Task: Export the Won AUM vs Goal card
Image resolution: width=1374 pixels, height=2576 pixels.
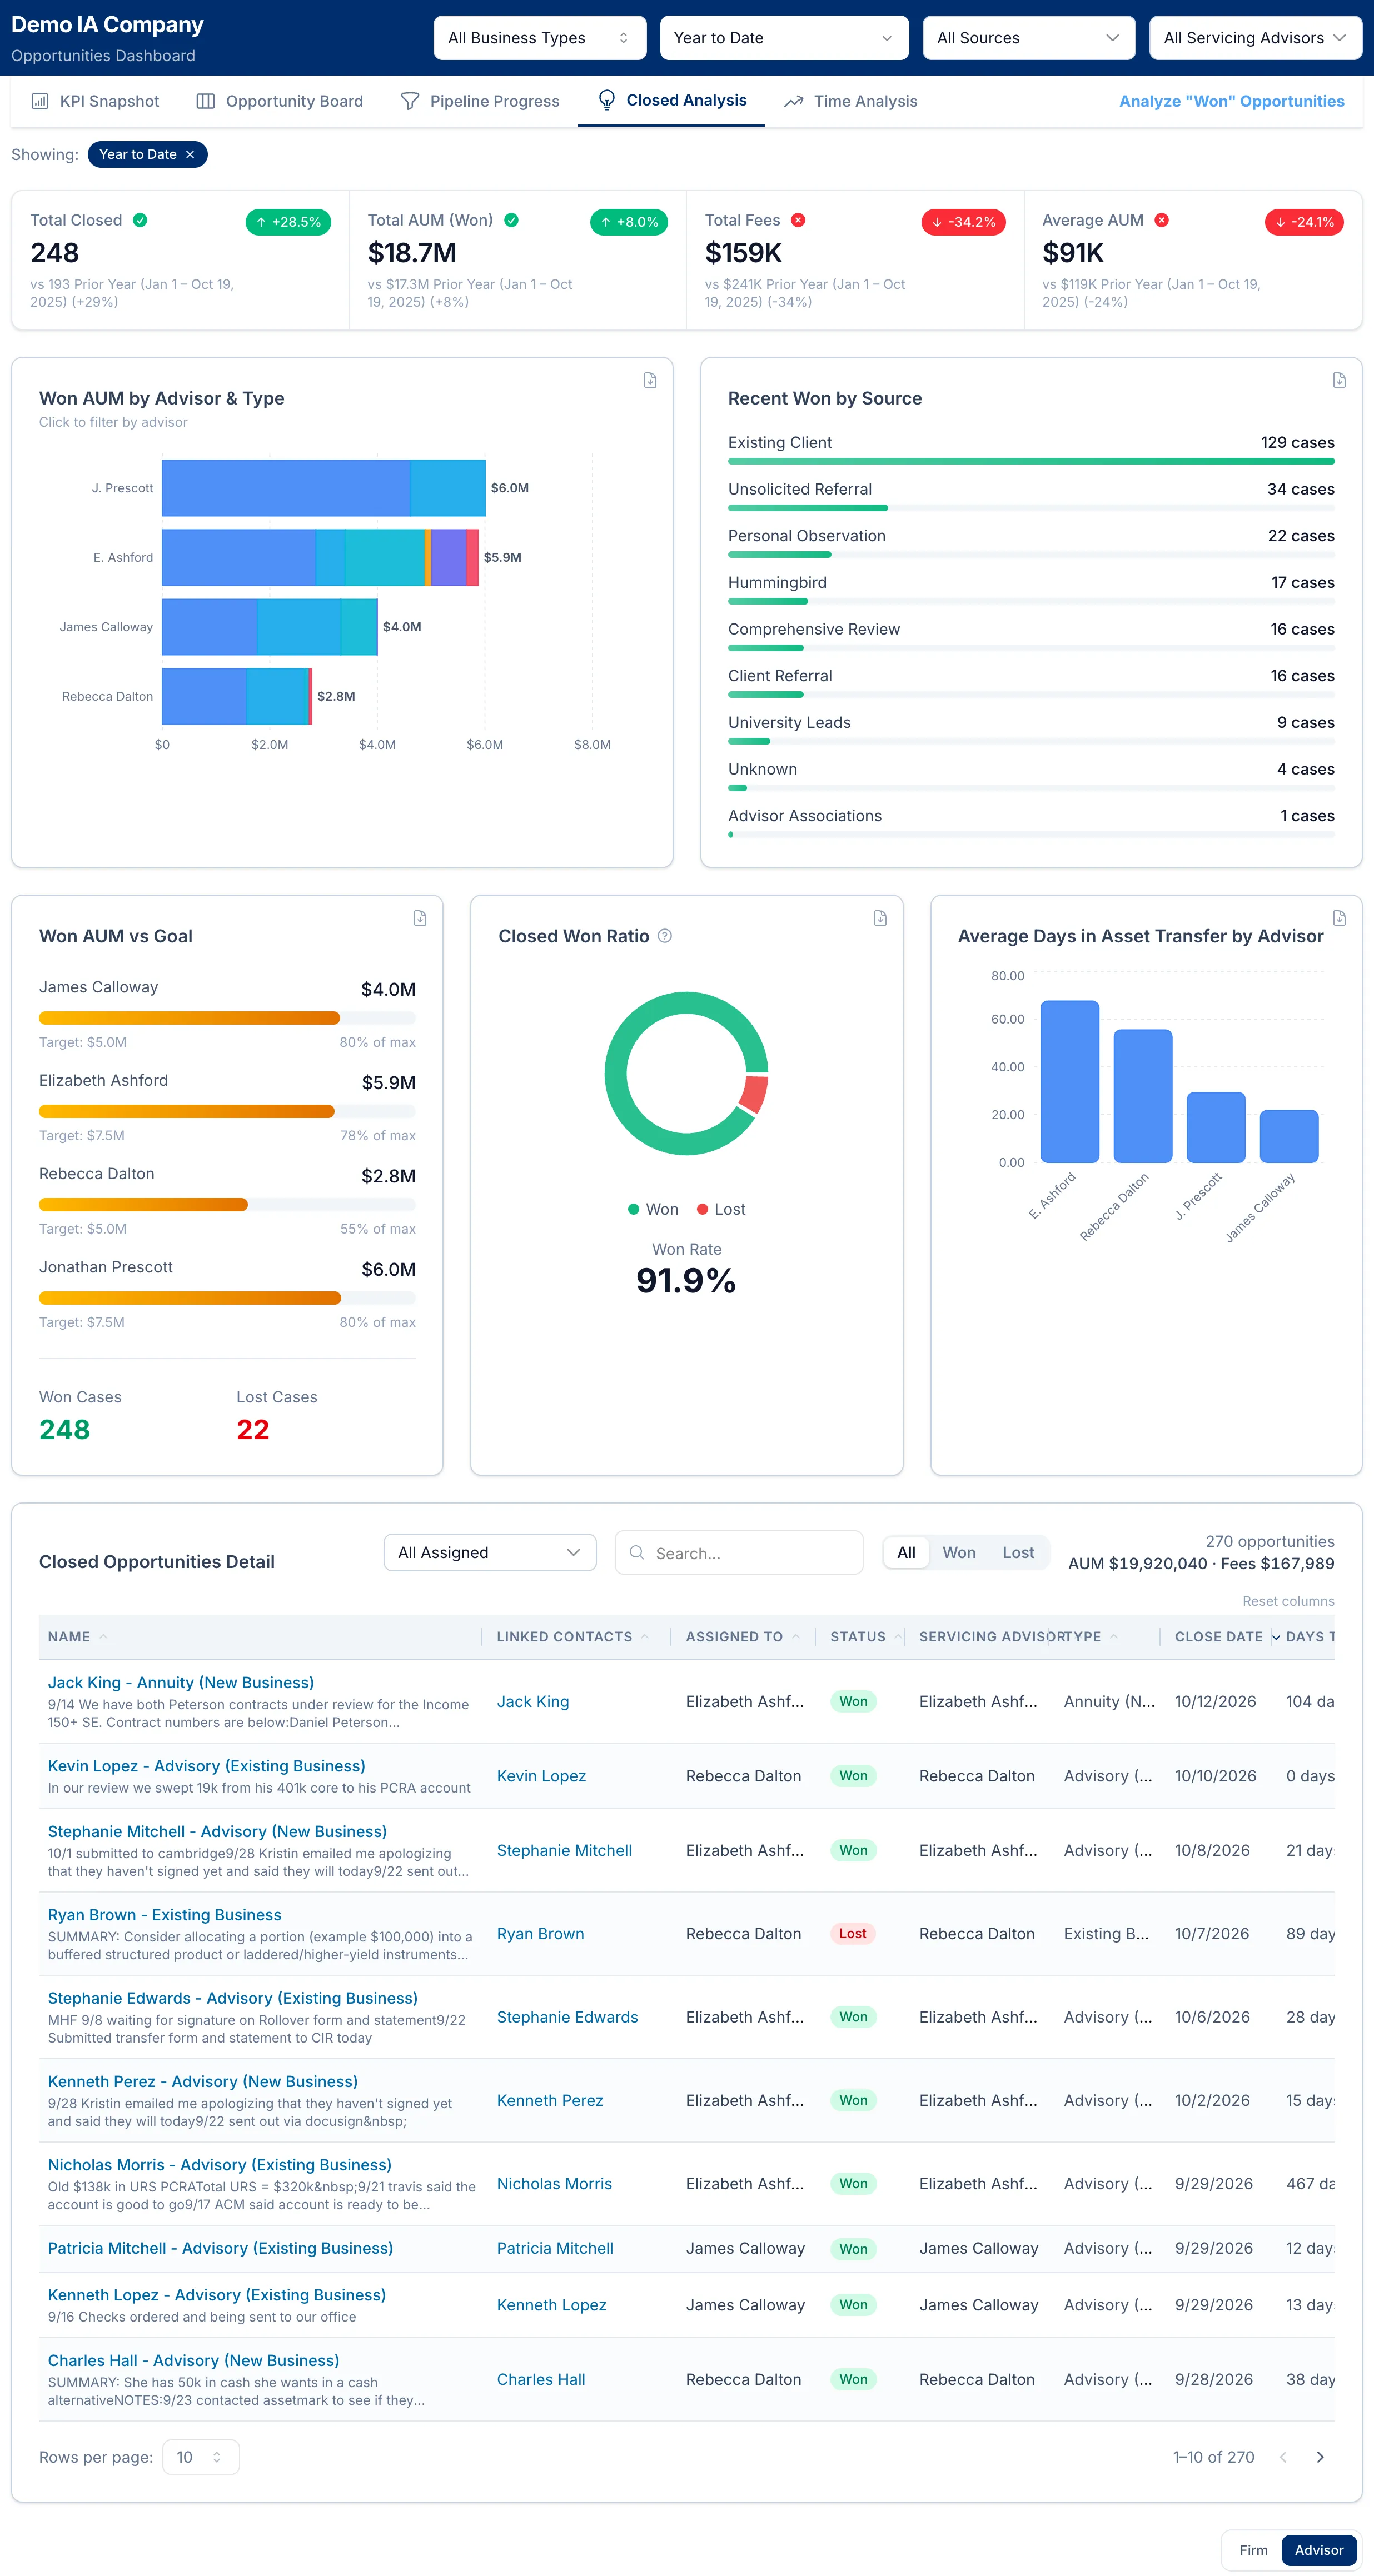Action: tap(420, 918)
